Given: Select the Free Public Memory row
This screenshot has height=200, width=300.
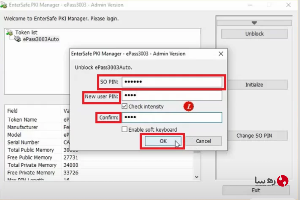Looking at the screenshot, I should (x=99, y=157).
